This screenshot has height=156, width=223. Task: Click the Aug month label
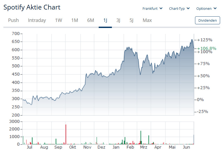(x=44, y=147)
